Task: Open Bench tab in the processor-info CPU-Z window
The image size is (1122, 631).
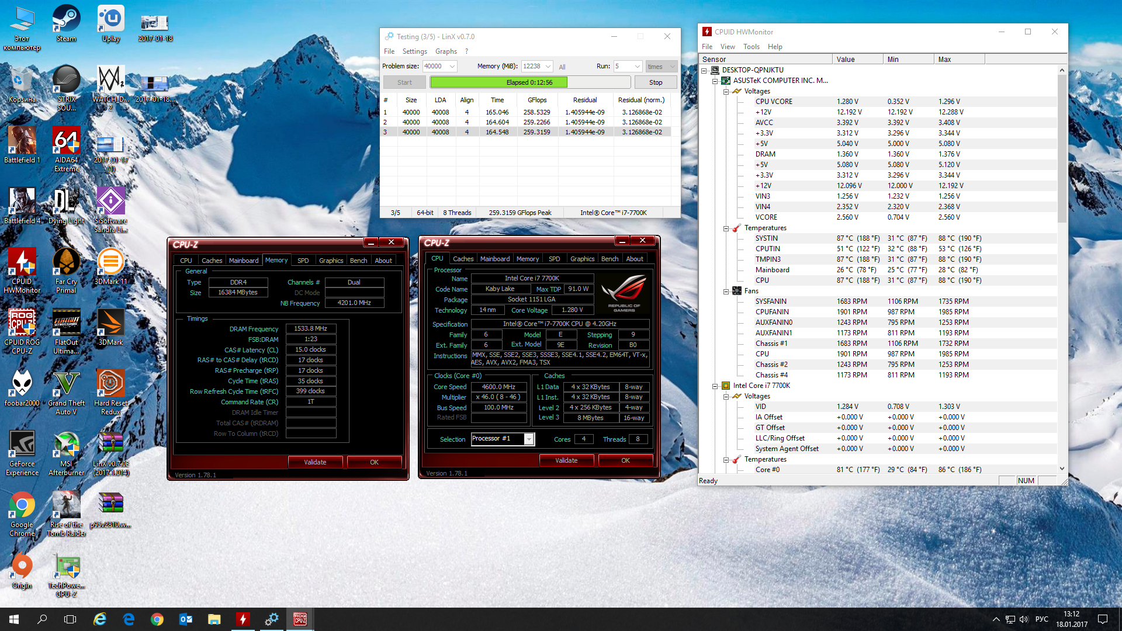Action: [610, 259]
